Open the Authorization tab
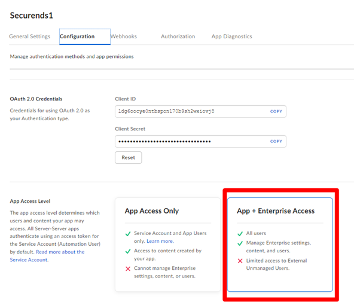 pos(178,36)
